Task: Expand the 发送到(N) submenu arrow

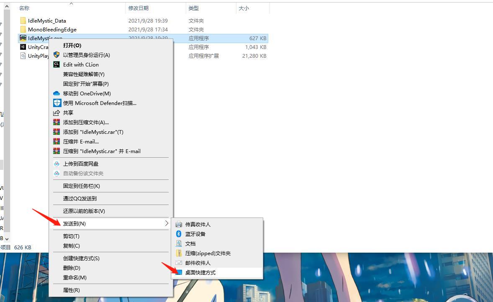Action: tap(167, 223)
